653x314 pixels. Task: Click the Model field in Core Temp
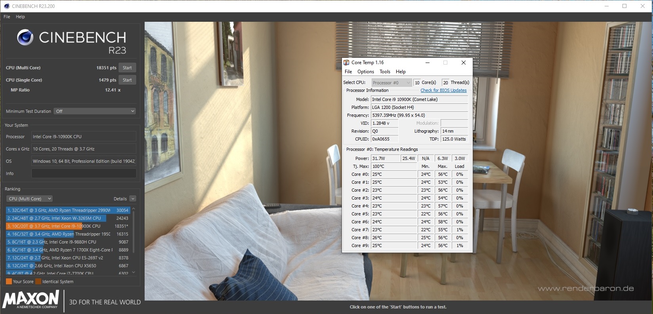(x=419, y=99)
